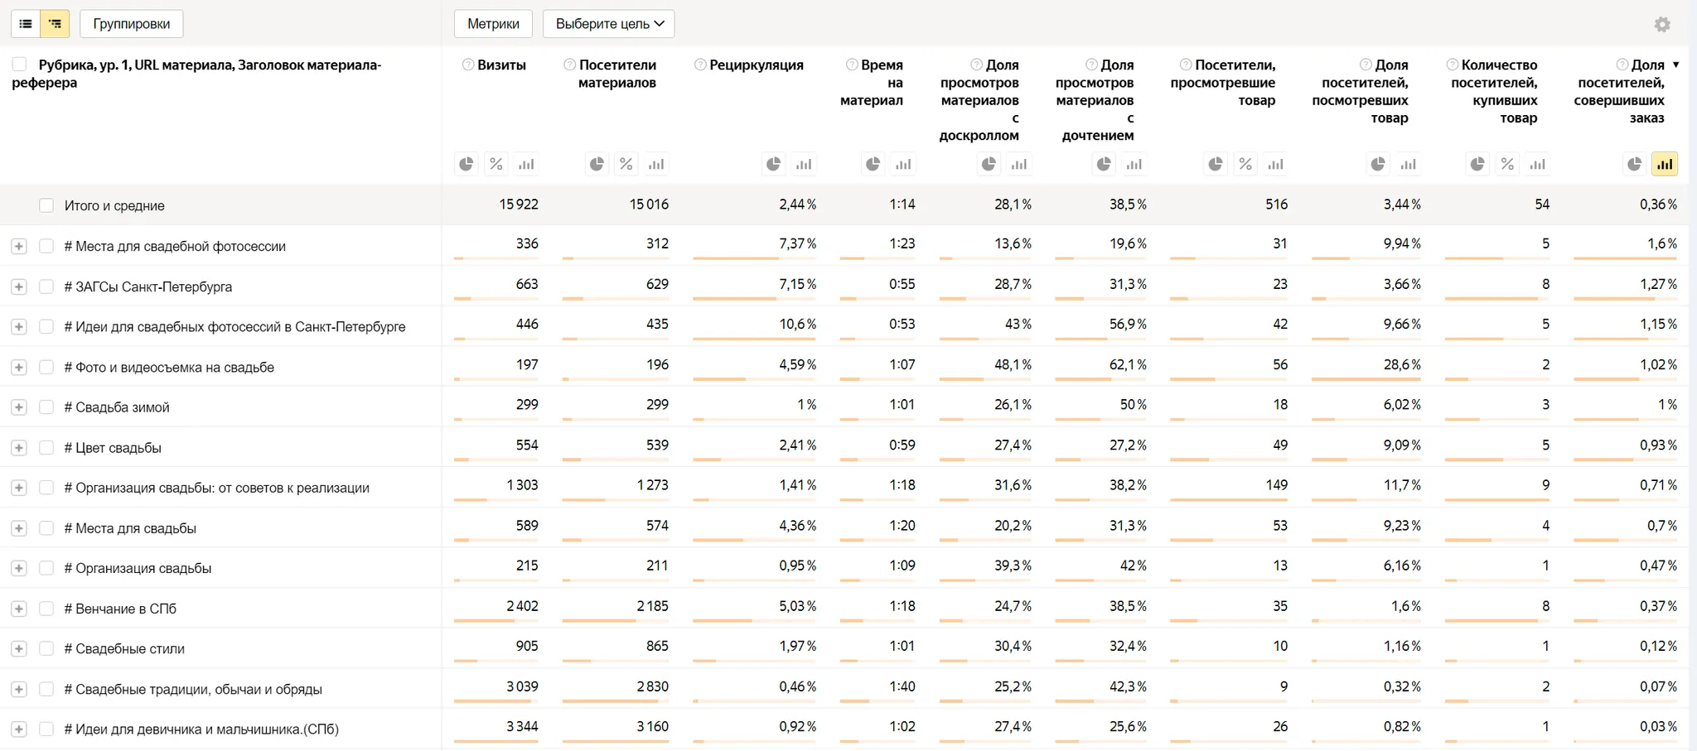The width and height of the screenshot is (1697, 751).
Task: Open the Выберите цель dropdown
Action: point(609,24)
